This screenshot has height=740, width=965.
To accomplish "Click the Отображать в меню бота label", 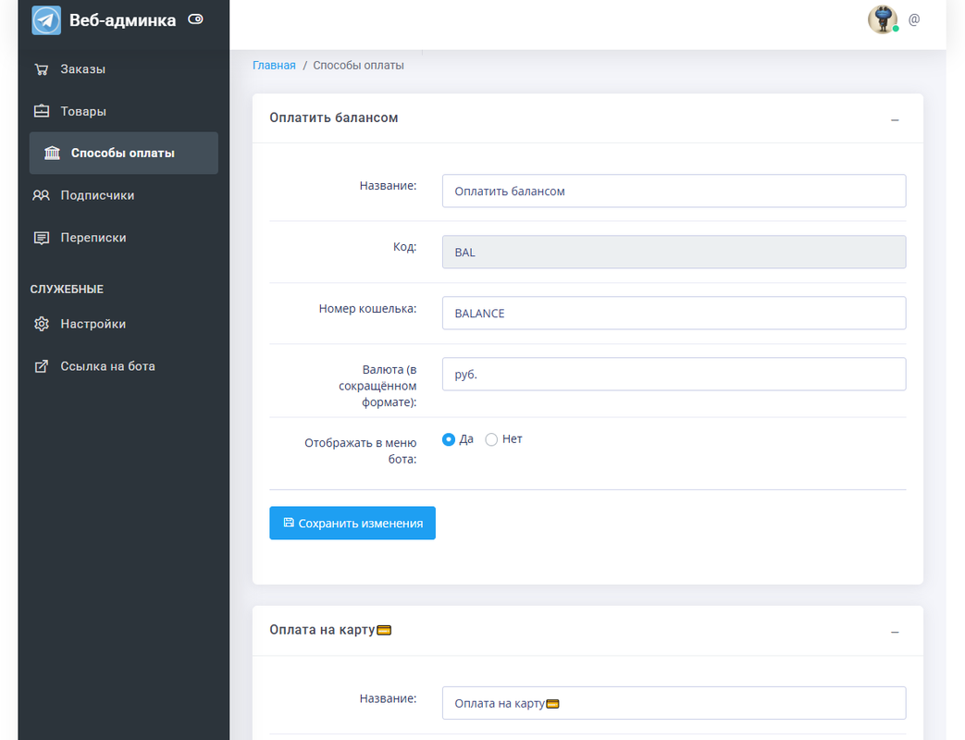I will [x=361, y=450].
